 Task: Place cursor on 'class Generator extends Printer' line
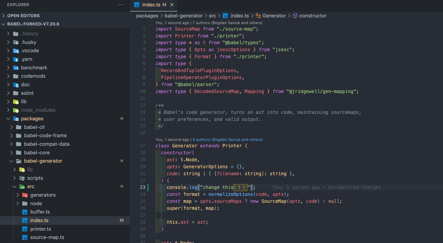(x=202, y=146)
